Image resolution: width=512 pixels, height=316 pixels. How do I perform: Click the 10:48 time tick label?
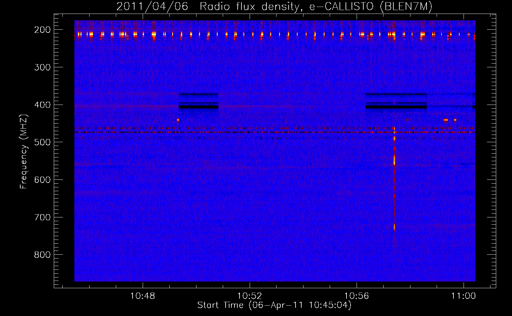pos(143,296)
